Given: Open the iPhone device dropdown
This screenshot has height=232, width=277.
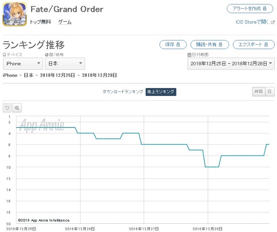Looking at the screenshot, I should (23, 64).
